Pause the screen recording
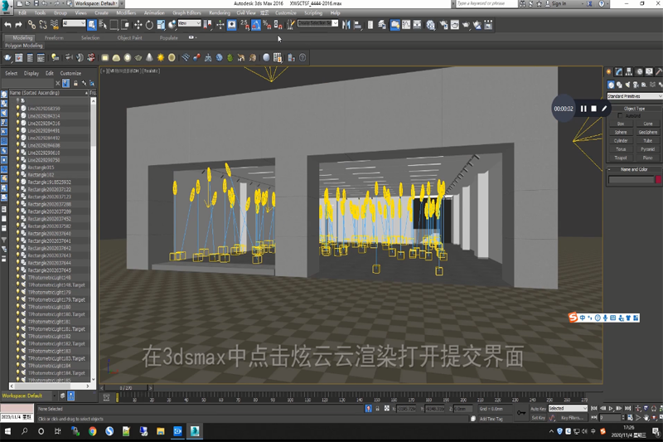Screen dimensions: 663x442 point(583,109)
